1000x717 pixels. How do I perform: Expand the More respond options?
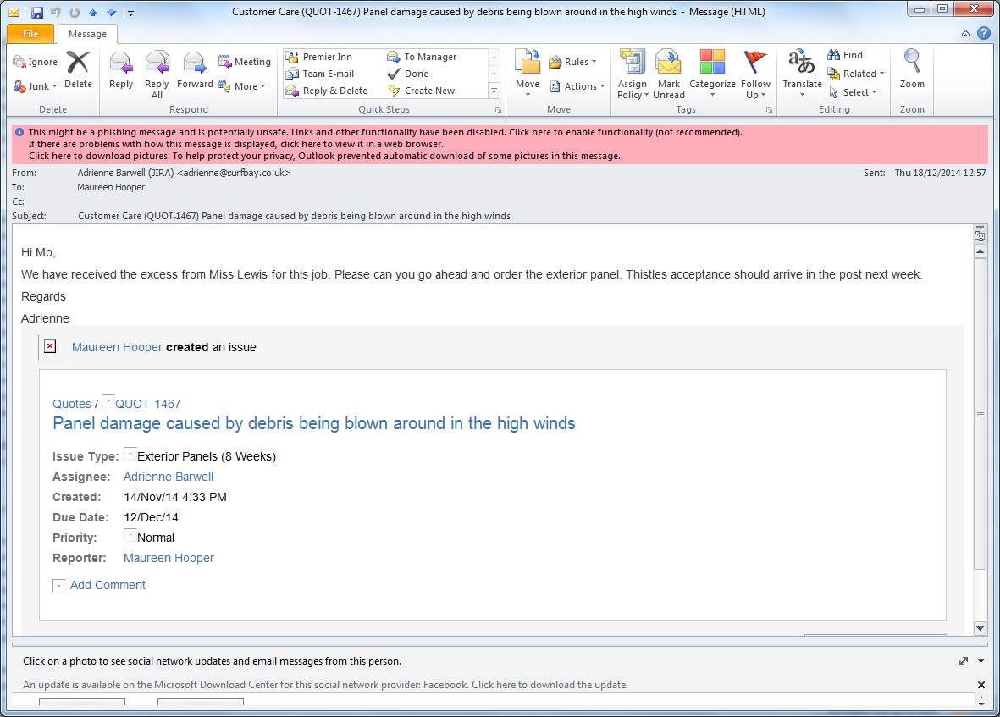(x=242, y=86)
